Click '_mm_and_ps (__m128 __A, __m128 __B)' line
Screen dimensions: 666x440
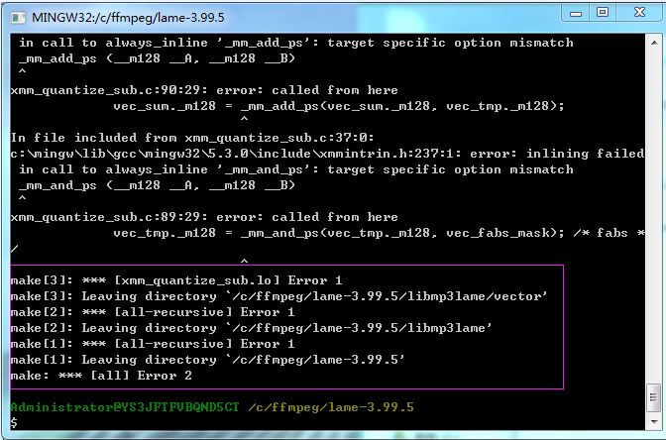(x=157, y=185)
